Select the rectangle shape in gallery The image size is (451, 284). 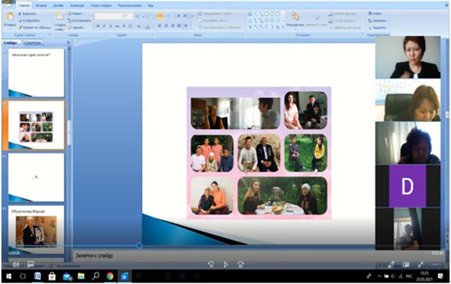pos(266,14)
